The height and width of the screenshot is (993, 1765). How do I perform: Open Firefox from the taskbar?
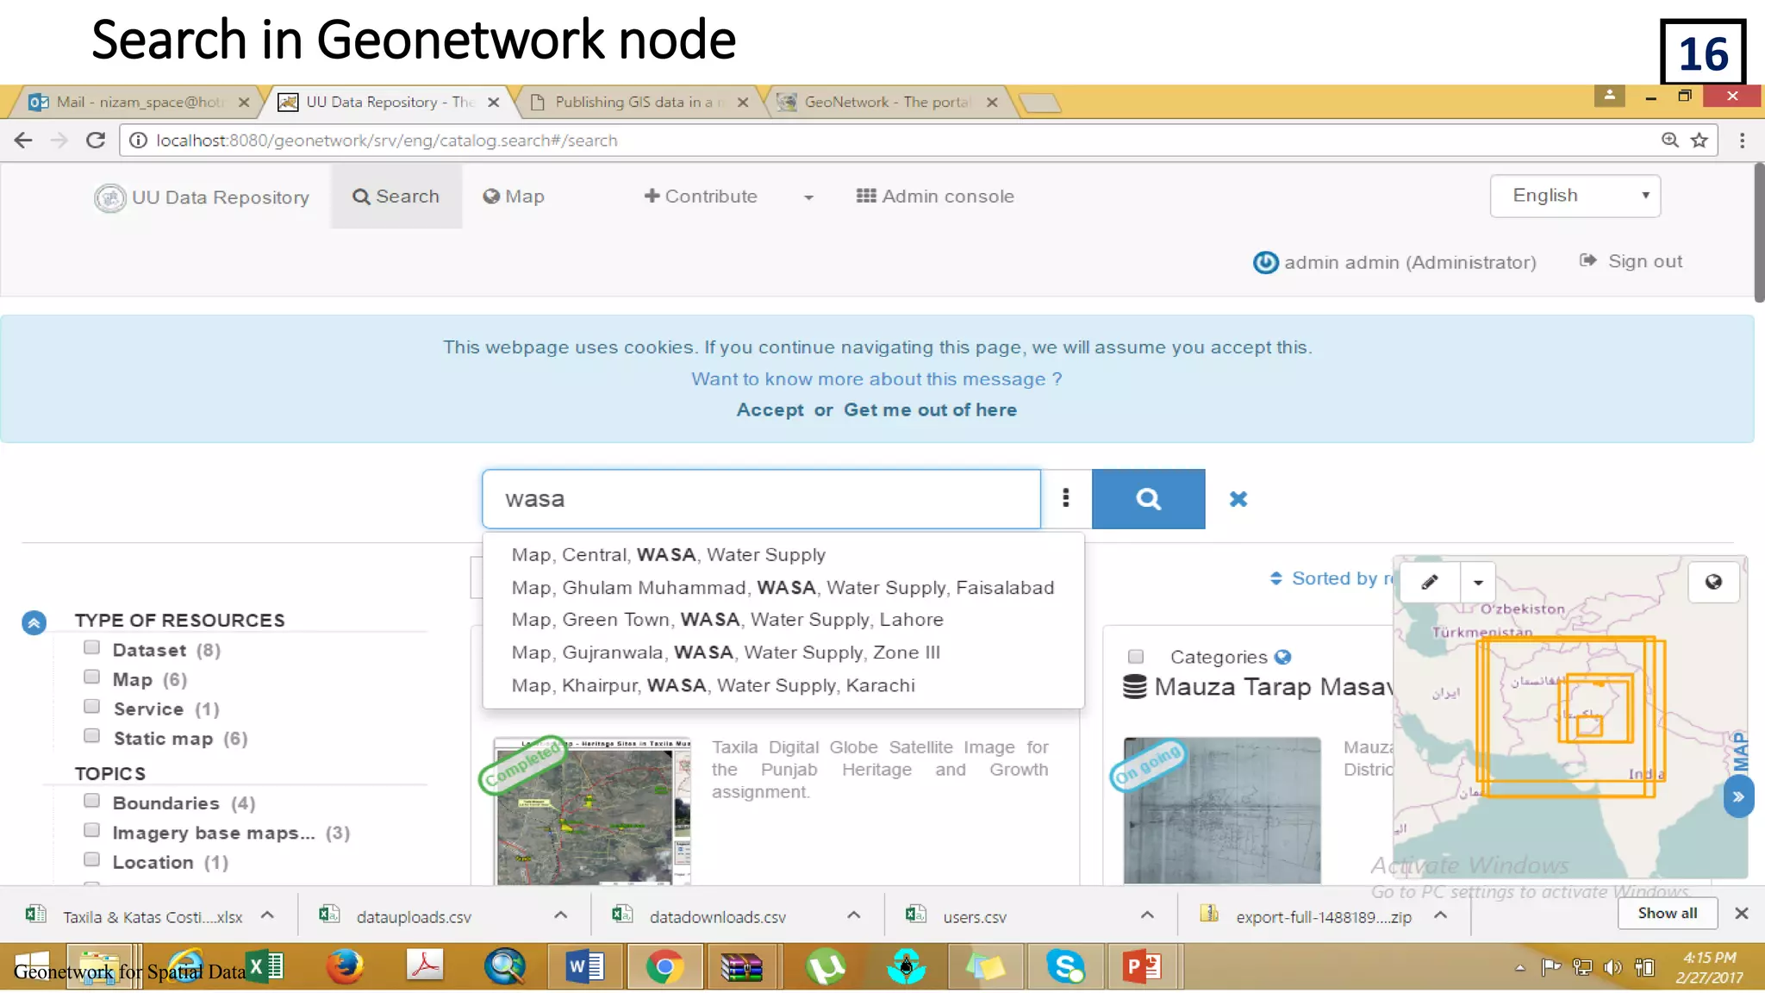(x=345, y=966)
